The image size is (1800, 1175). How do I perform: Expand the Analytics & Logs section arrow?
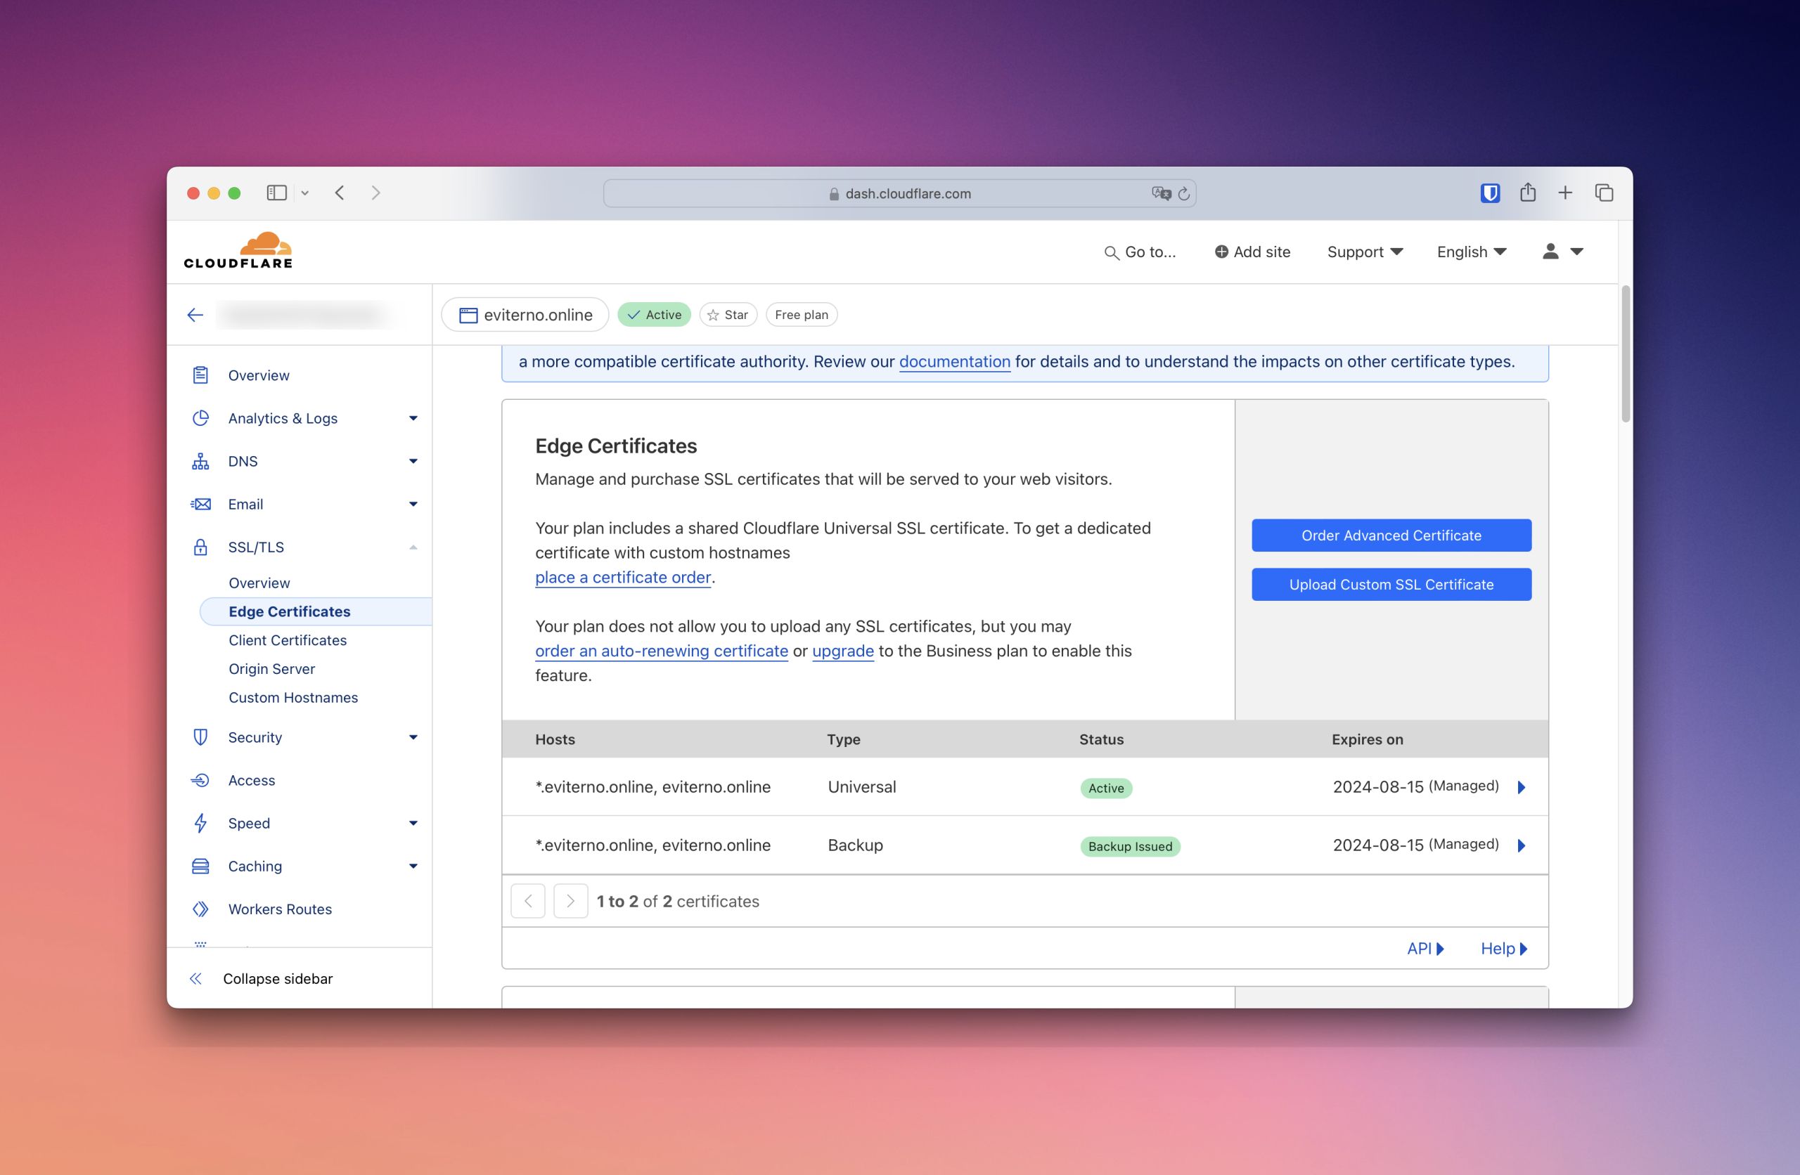(x=413, y=418)
